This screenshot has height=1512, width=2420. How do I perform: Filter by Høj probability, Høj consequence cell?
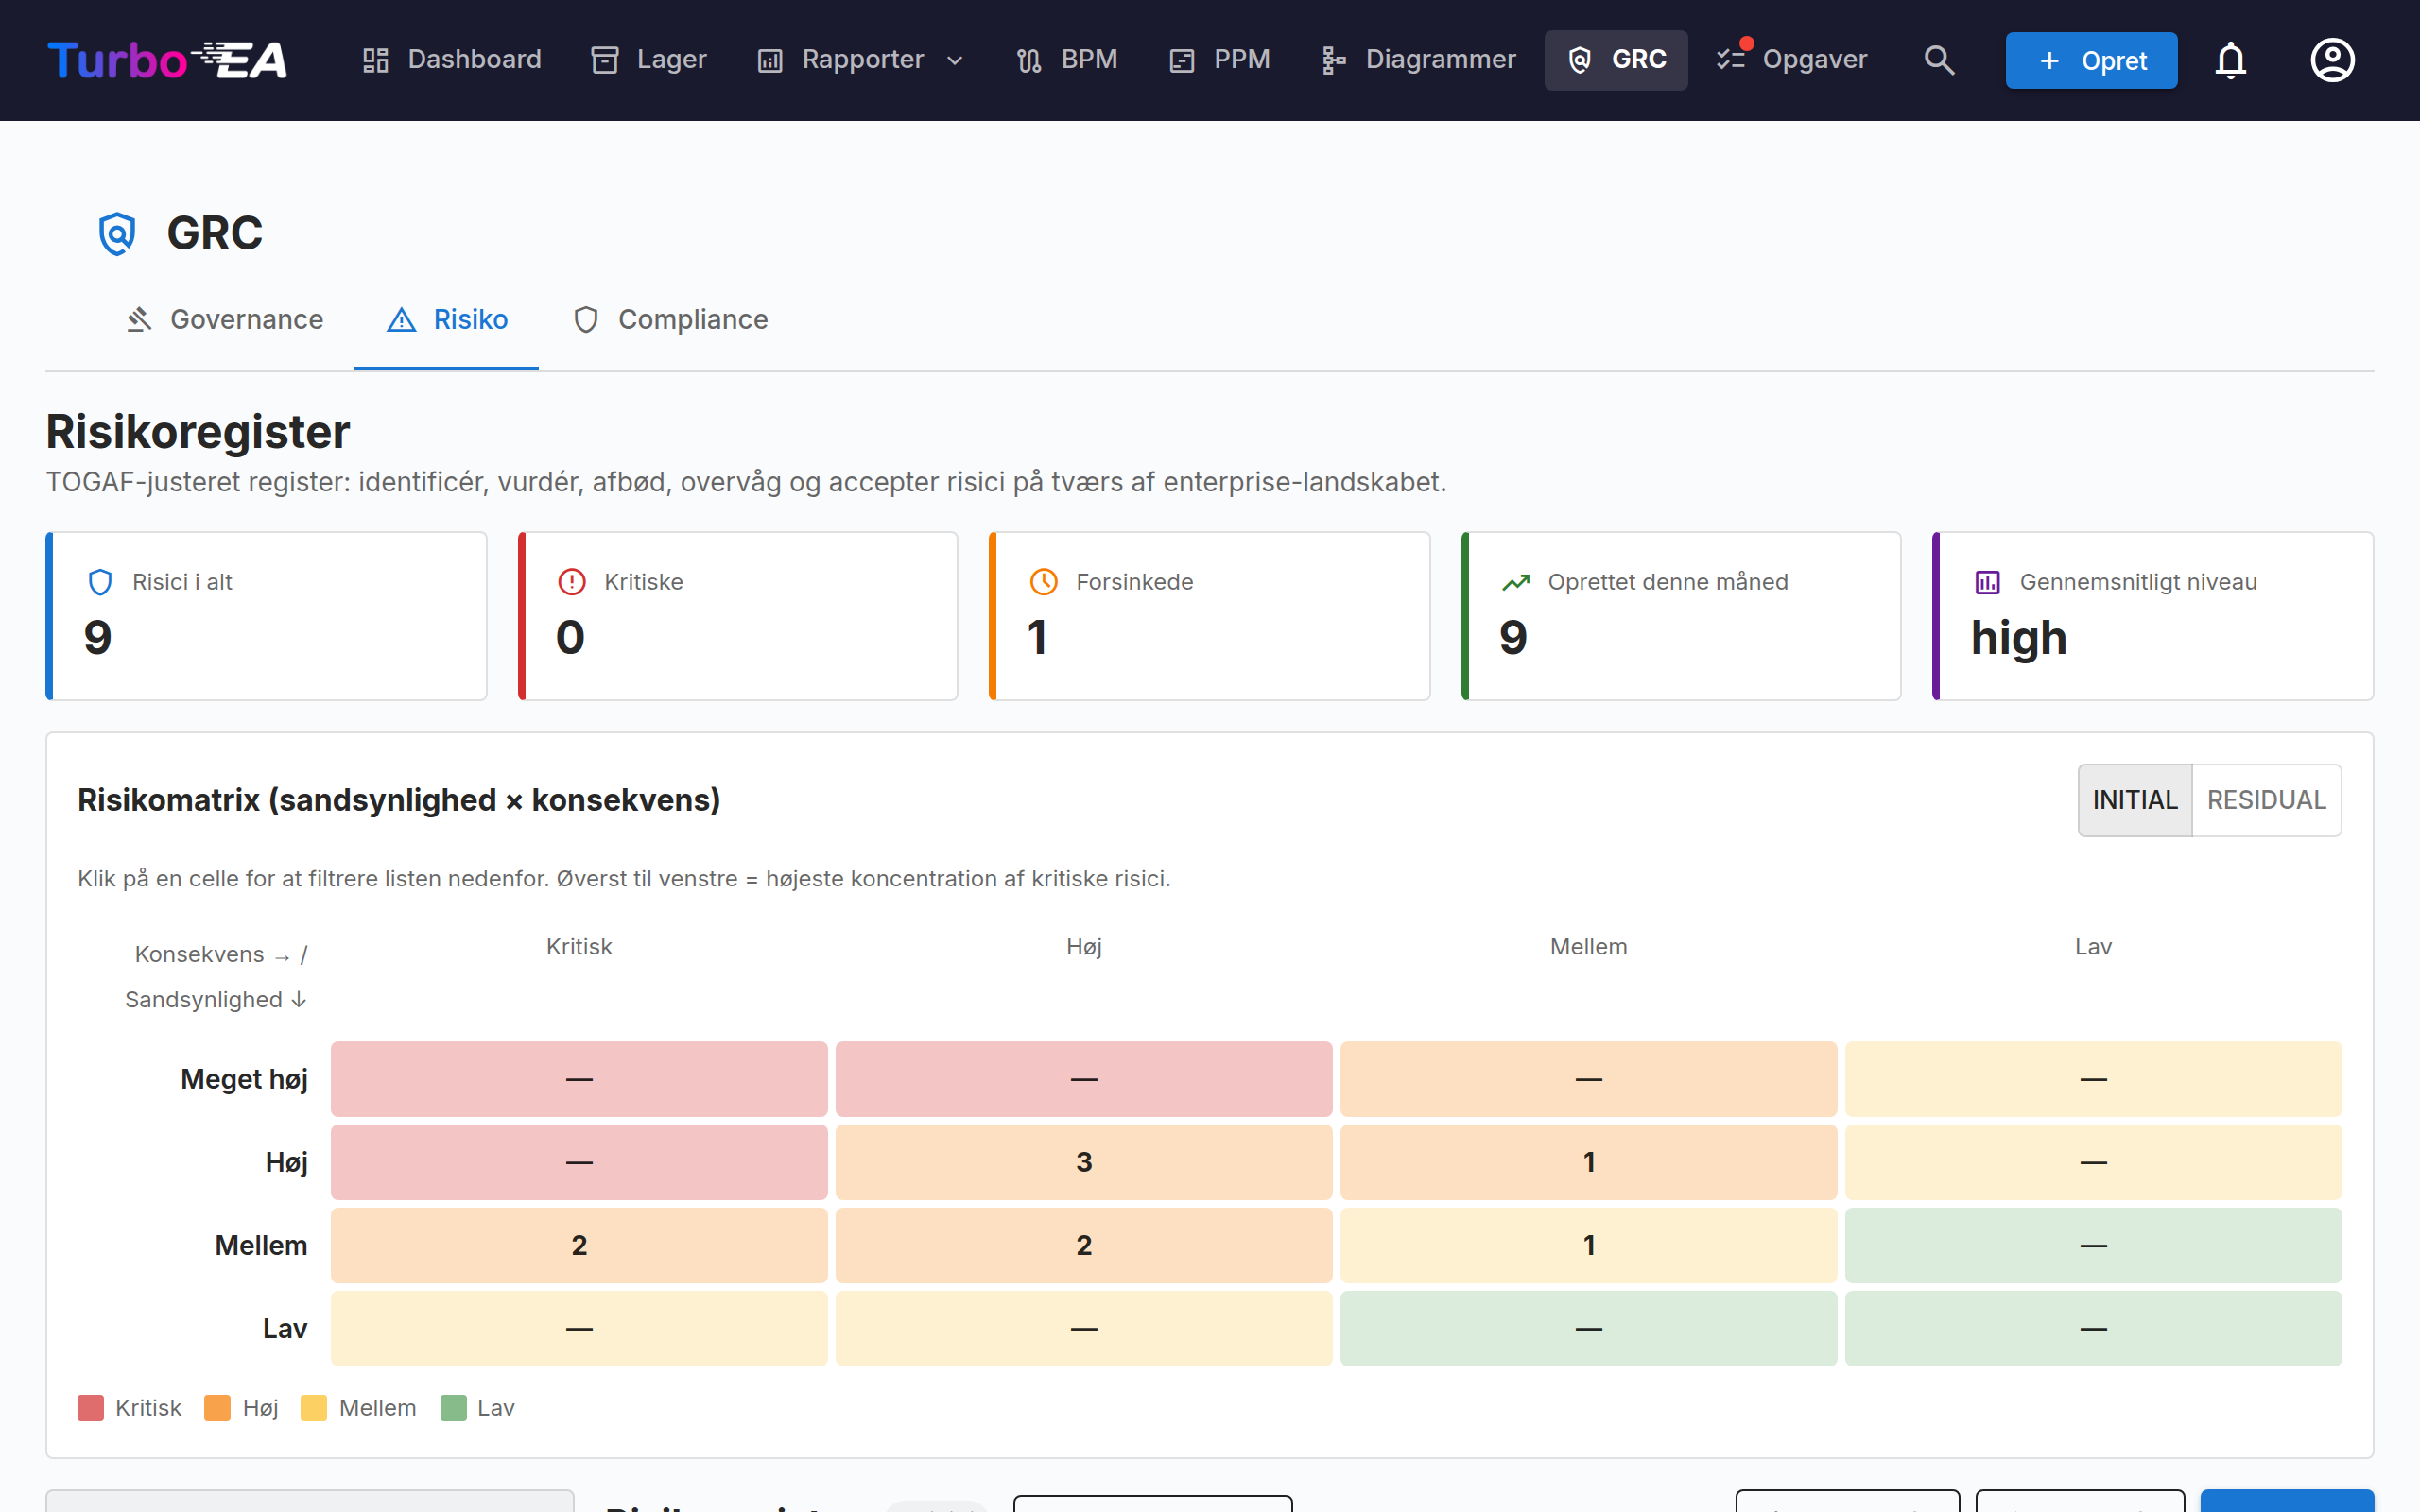[1084, 1162]
